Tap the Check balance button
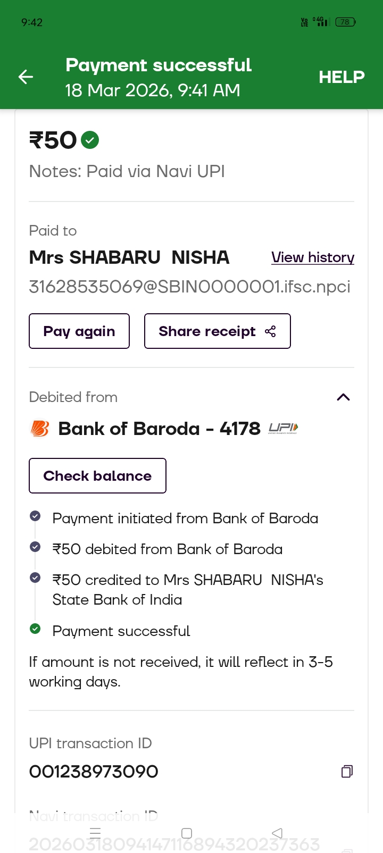Viewport: 383px width, 853px height. 97,475
